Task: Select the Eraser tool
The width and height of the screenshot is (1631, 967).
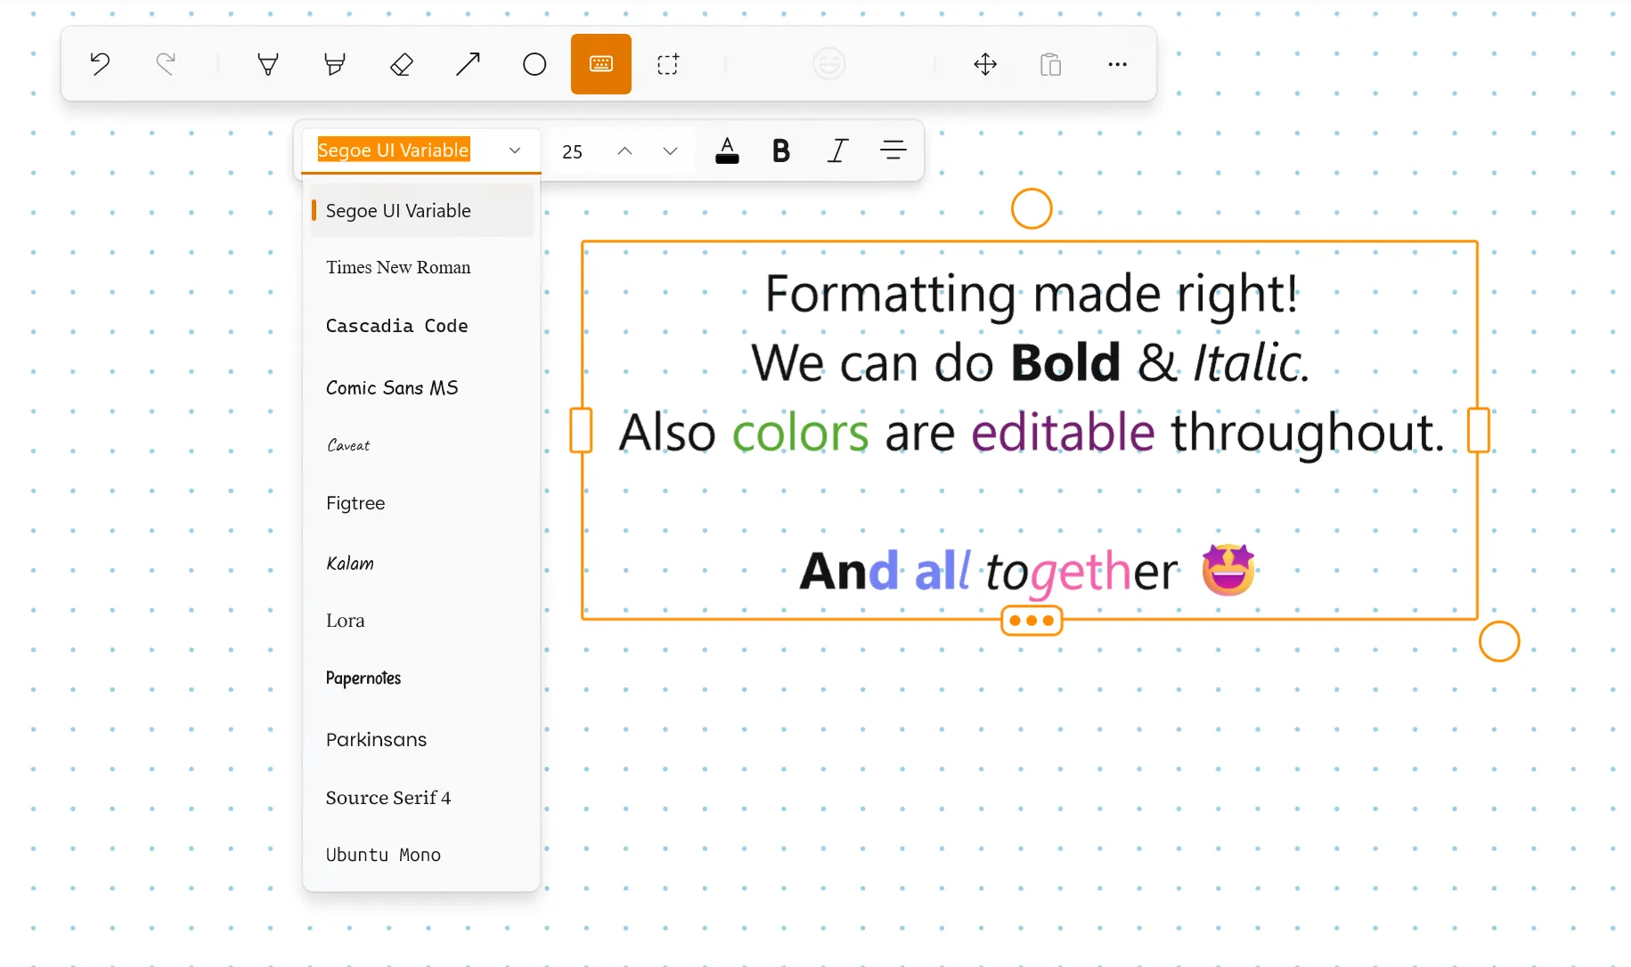Action: (x=402, y=64)
